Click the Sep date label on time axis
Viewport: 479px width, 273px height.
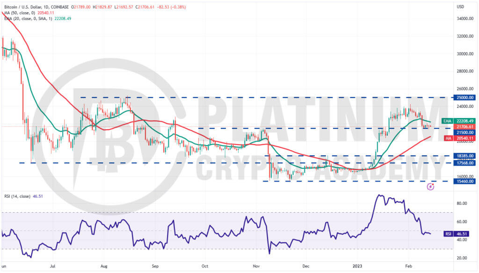tap(155, 266)
